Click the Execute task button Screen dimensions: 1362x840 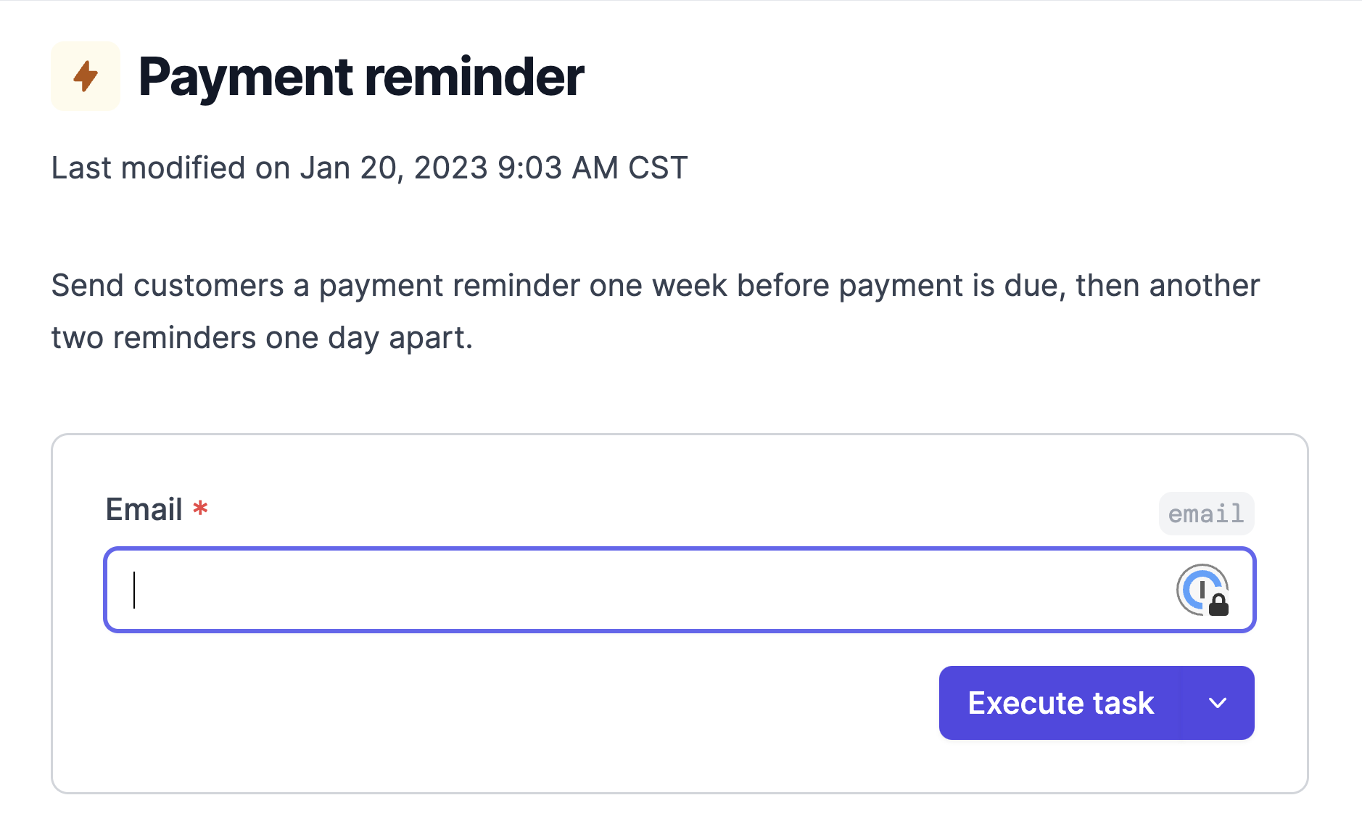pyautogui.click(x=1061, y=703)
